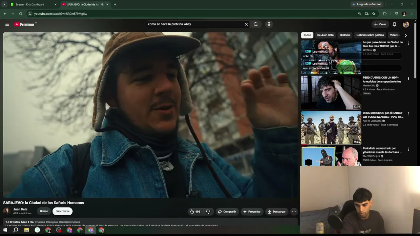
Task: Open Windows Start menu
Action: pos(5,230)
